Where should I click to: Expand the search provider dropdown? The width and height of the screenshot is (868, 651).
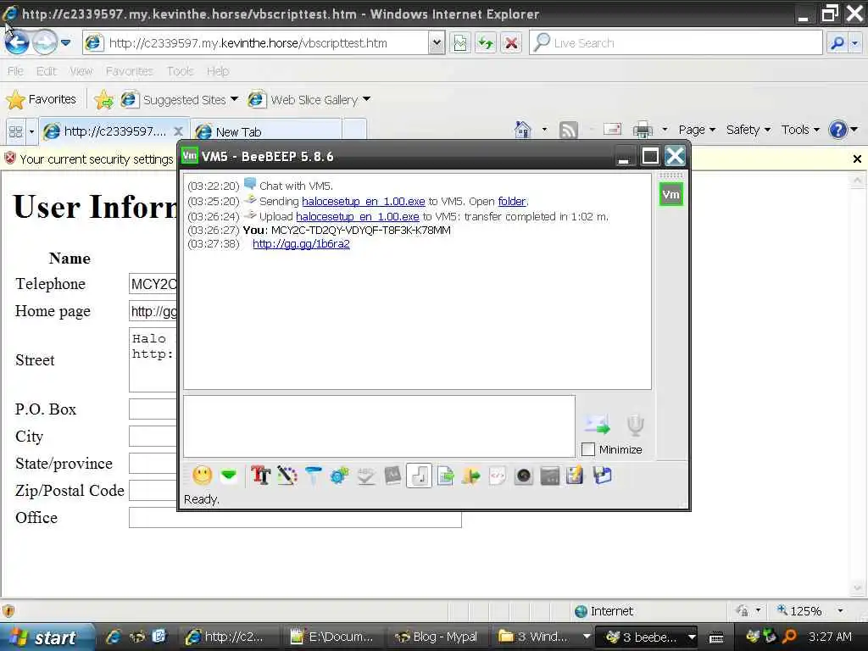[855, 42]
